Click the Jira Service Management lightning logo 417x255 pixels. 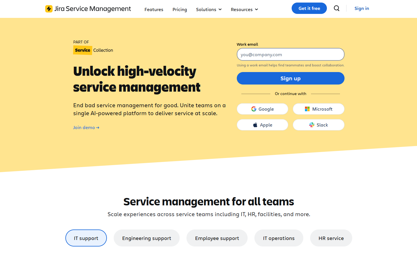[x=49, y=9]
